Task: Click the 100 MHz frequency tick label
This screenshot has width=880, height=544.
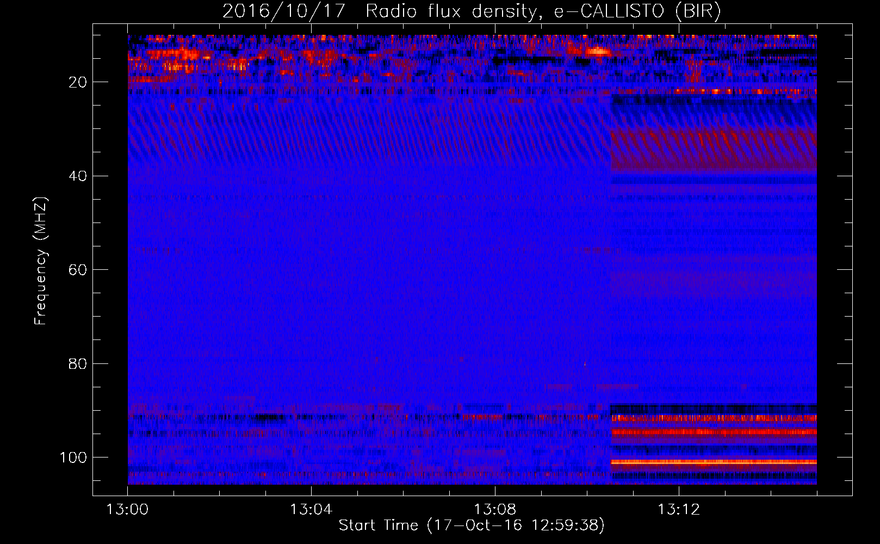Action: [73, 457]
